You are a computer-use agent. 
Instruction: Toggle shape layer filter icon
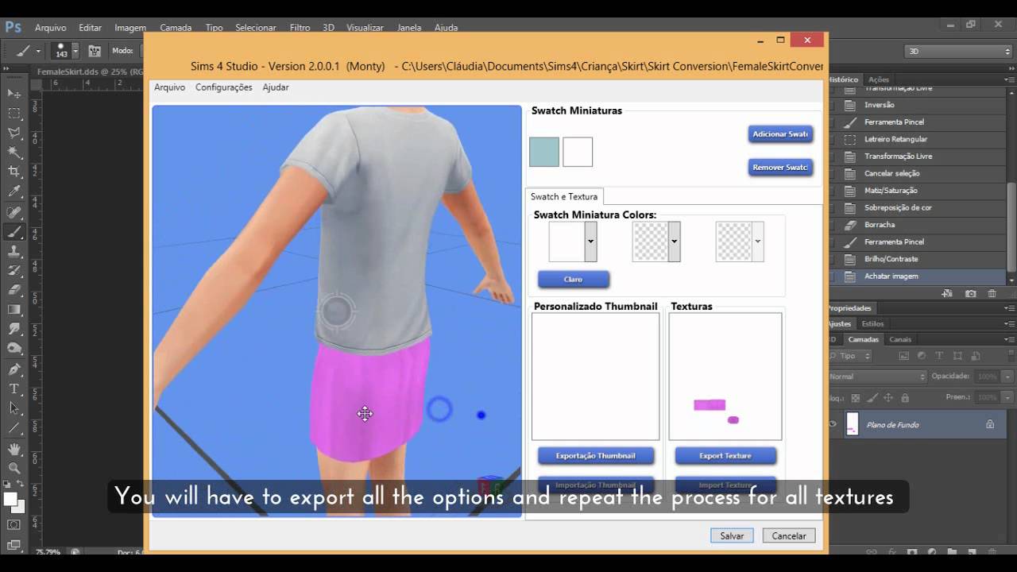tap(956, 356)
